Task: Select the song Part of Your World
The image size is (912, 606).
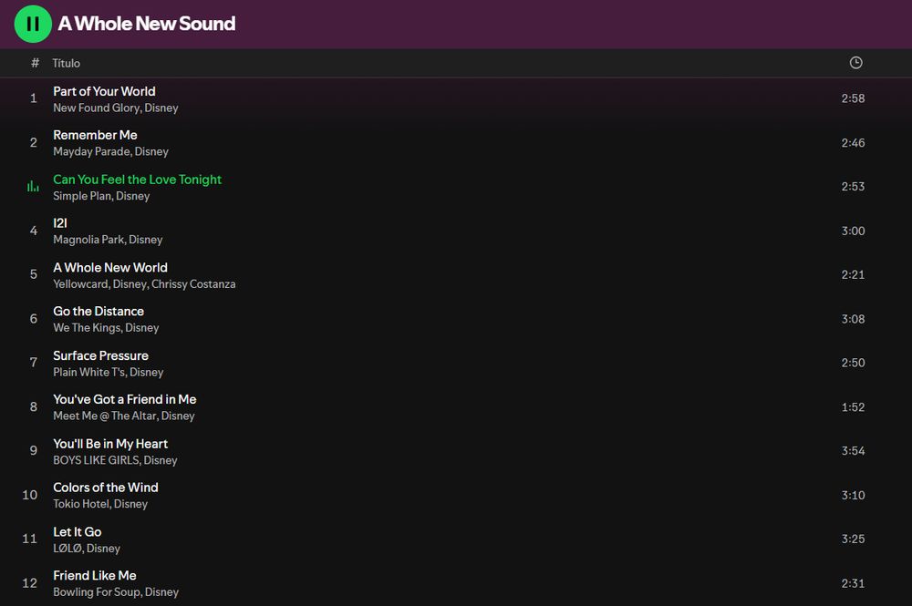Action: click(104, 91)
